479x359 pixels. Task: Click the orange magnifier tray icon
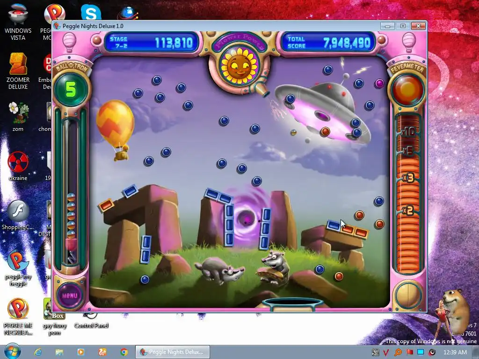click(398, 352)
